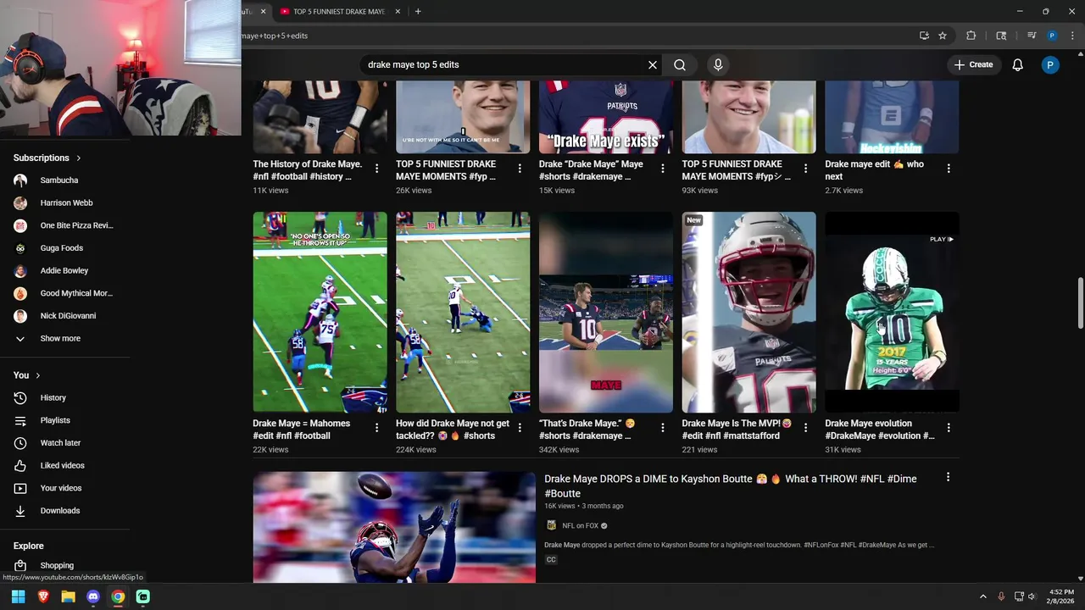The height and width of the screenshot is (610, 1085).
Task: Expand the Subscriptions section chevron
Action: [79, 158]
